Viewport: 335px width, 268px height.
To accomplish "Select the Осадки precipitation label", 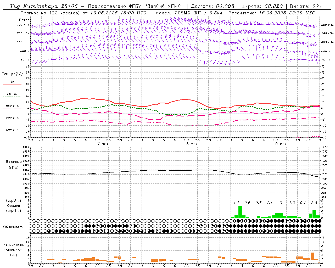I will (x=13, y=206).
